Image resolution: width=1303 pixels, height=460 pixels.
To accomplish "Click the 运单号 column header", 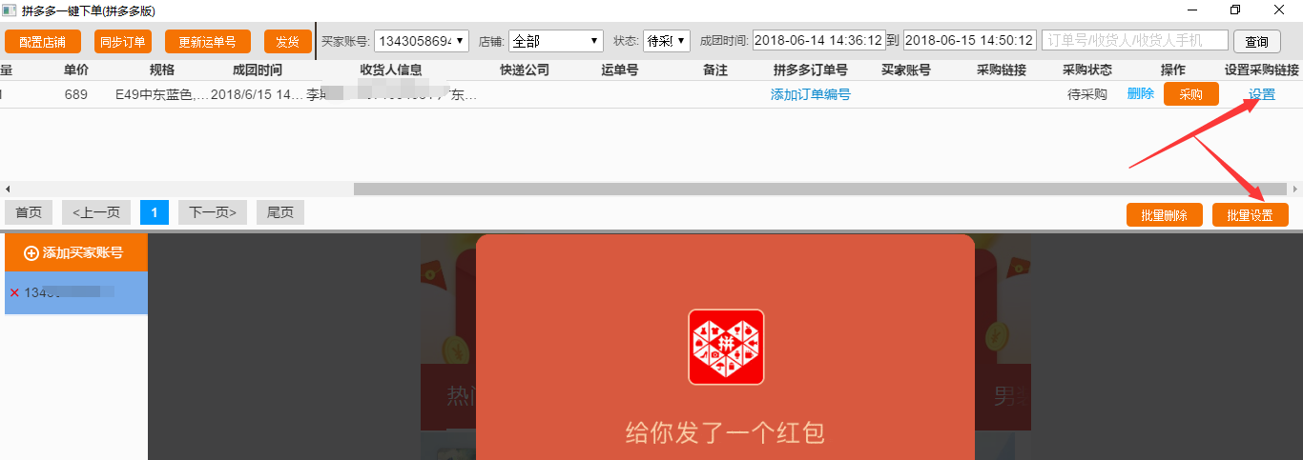I will [620, 70].
